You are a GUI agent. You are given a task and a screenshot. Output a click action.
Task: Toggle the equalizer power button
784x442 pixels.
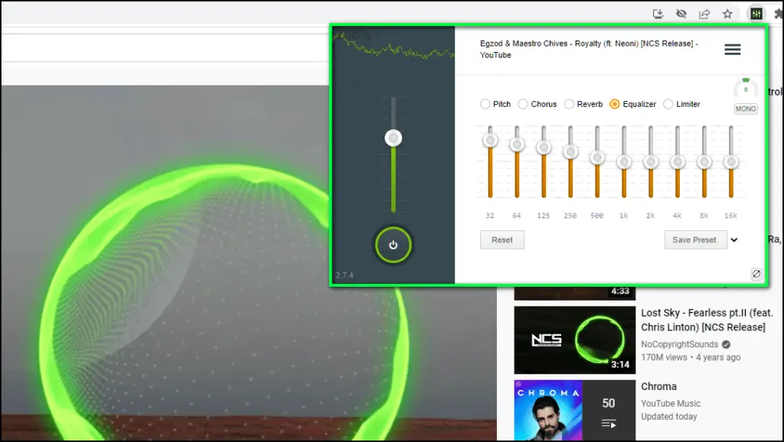tap(394, 245)
